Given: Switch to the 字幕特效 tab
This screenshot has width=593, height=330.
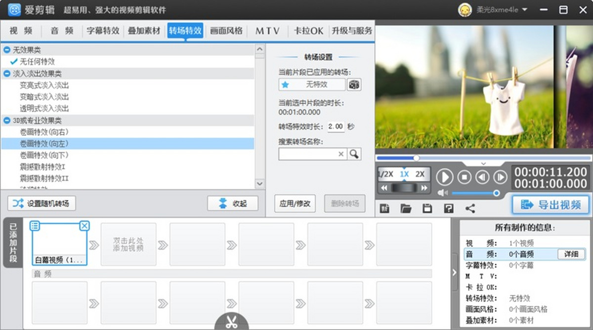Looking at the screenshot, I should (x=103, y=31).
